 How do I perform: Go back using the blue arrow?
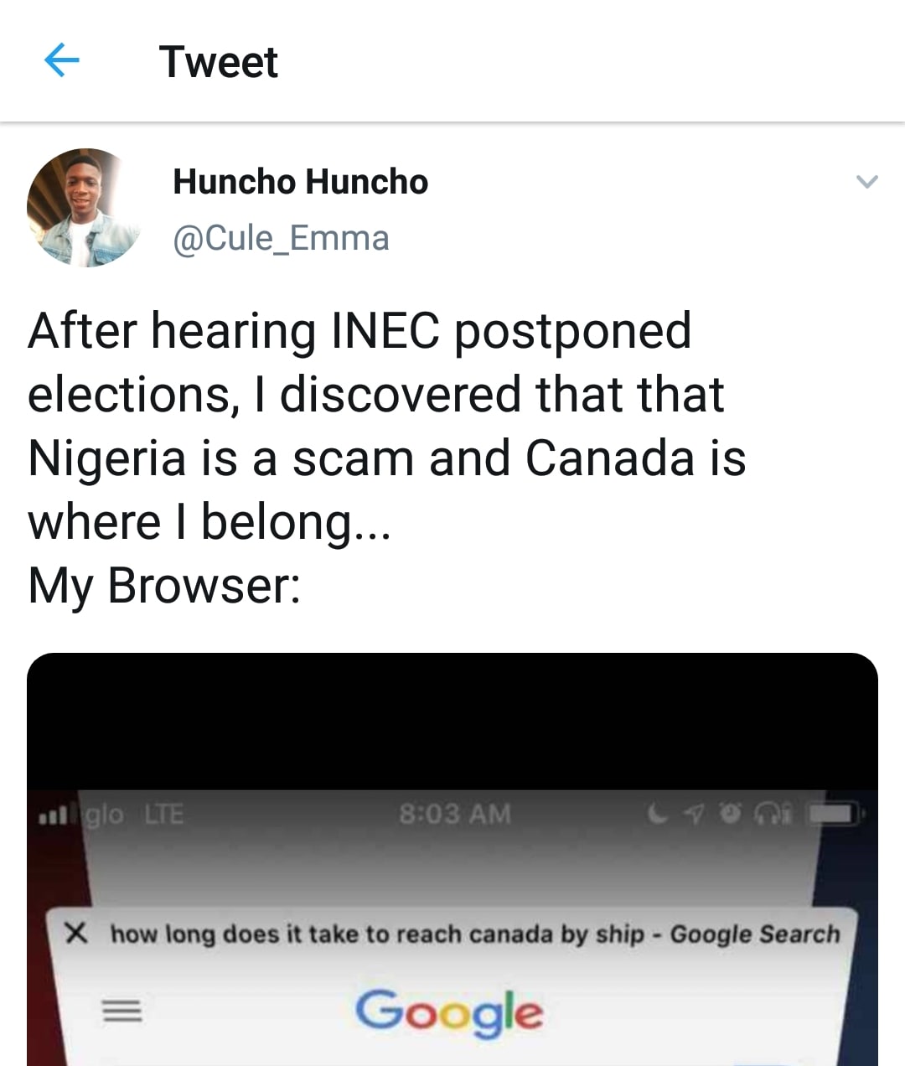coord(61,60)
